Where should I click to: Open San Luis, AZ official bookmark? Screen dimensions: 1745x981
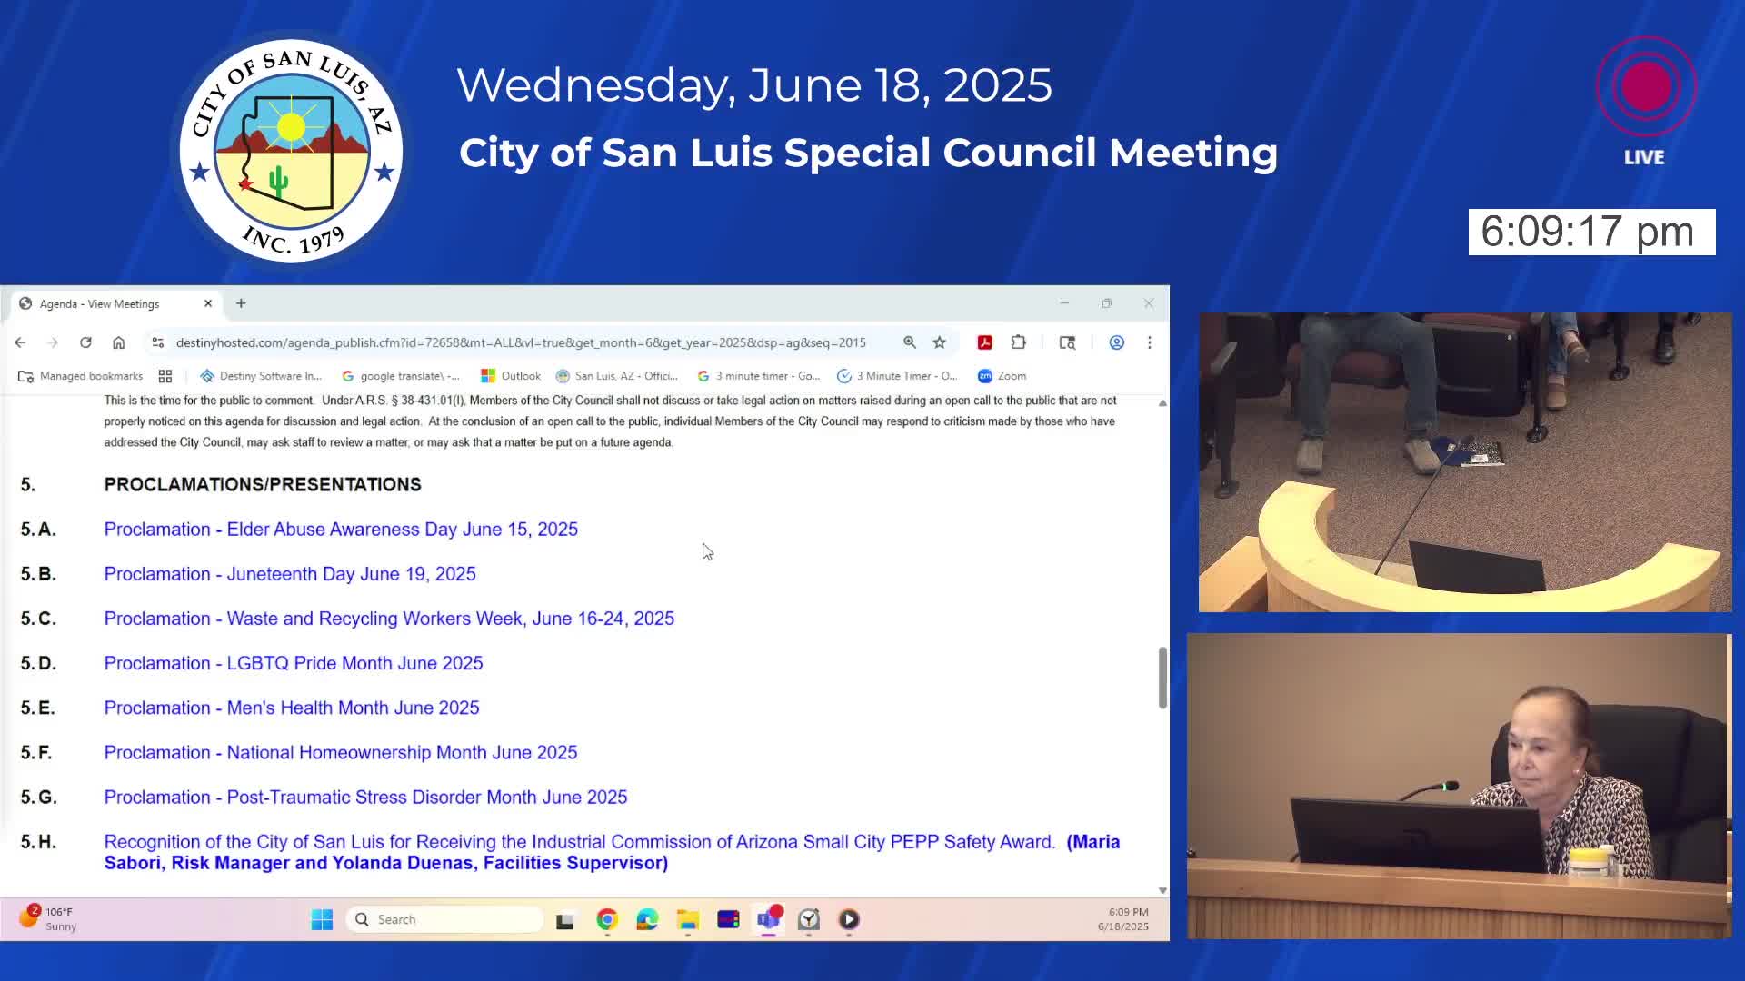tap(617, 376)
